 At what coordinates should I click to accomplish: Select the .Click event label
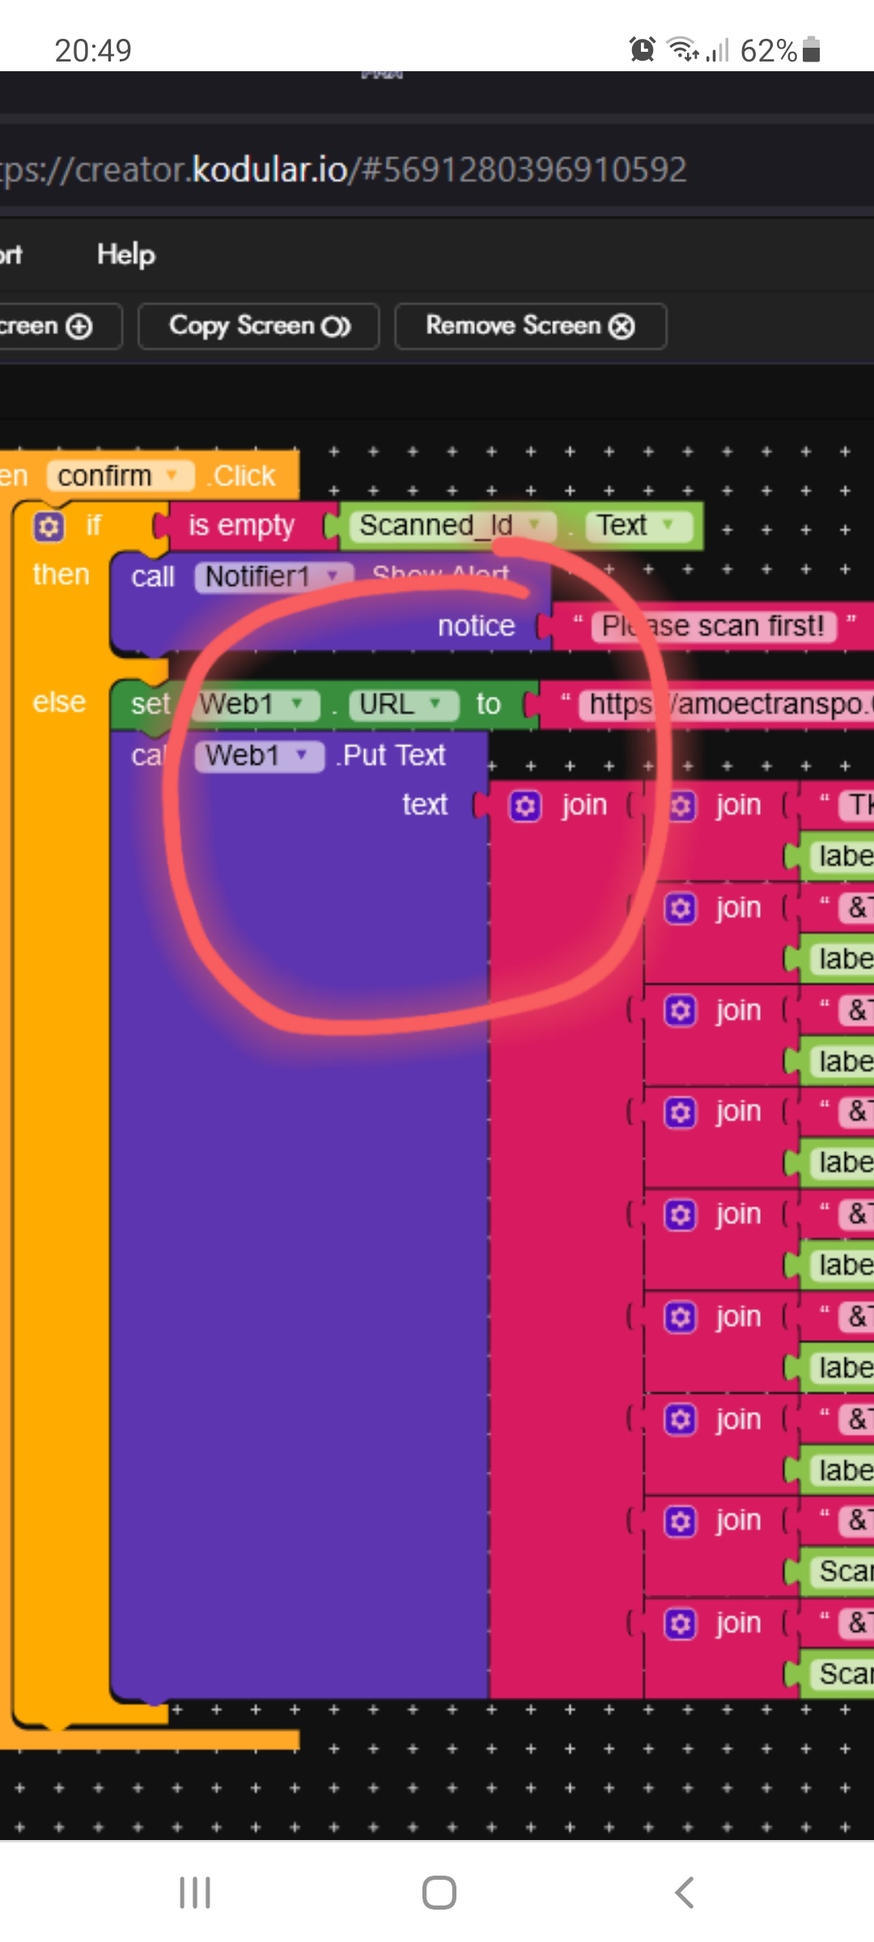(241, 476)
